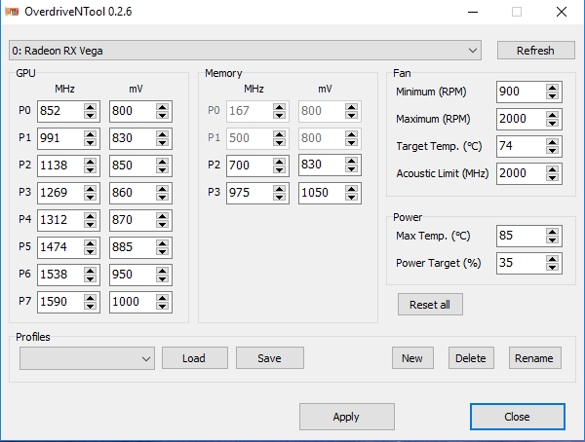Viewport: 585px width, 442px height.
Task: Decrease Power Target with down arrow
Action: click(x=552, y=267)
